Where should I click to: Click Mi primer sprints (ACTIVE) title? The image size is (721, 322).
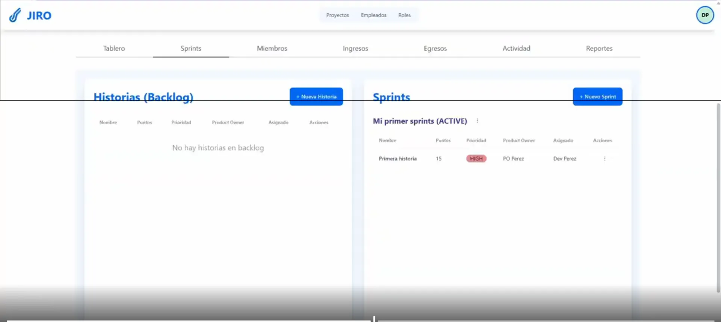[420, 121]
